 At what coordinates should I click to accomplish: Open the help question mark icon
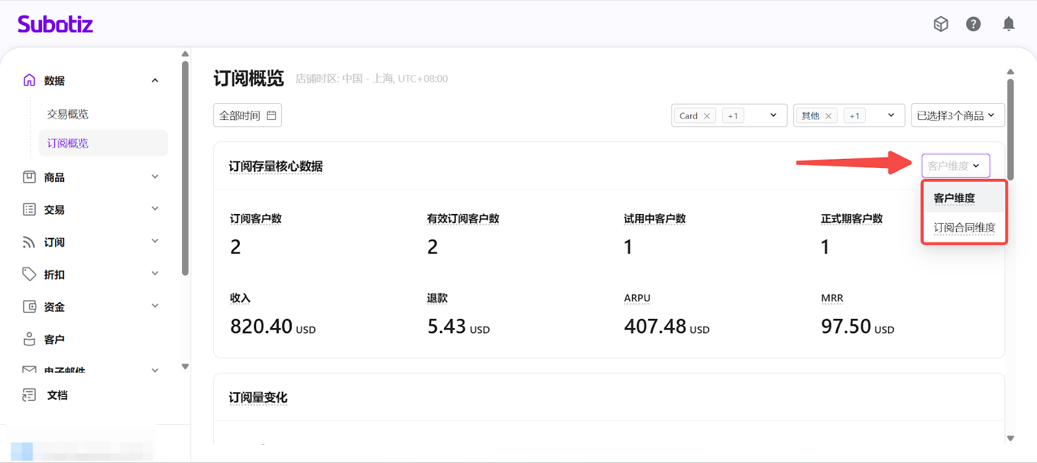click(x=973, y=24)
